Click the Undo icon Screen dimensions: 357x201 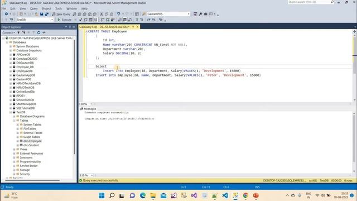coord(118,14)
